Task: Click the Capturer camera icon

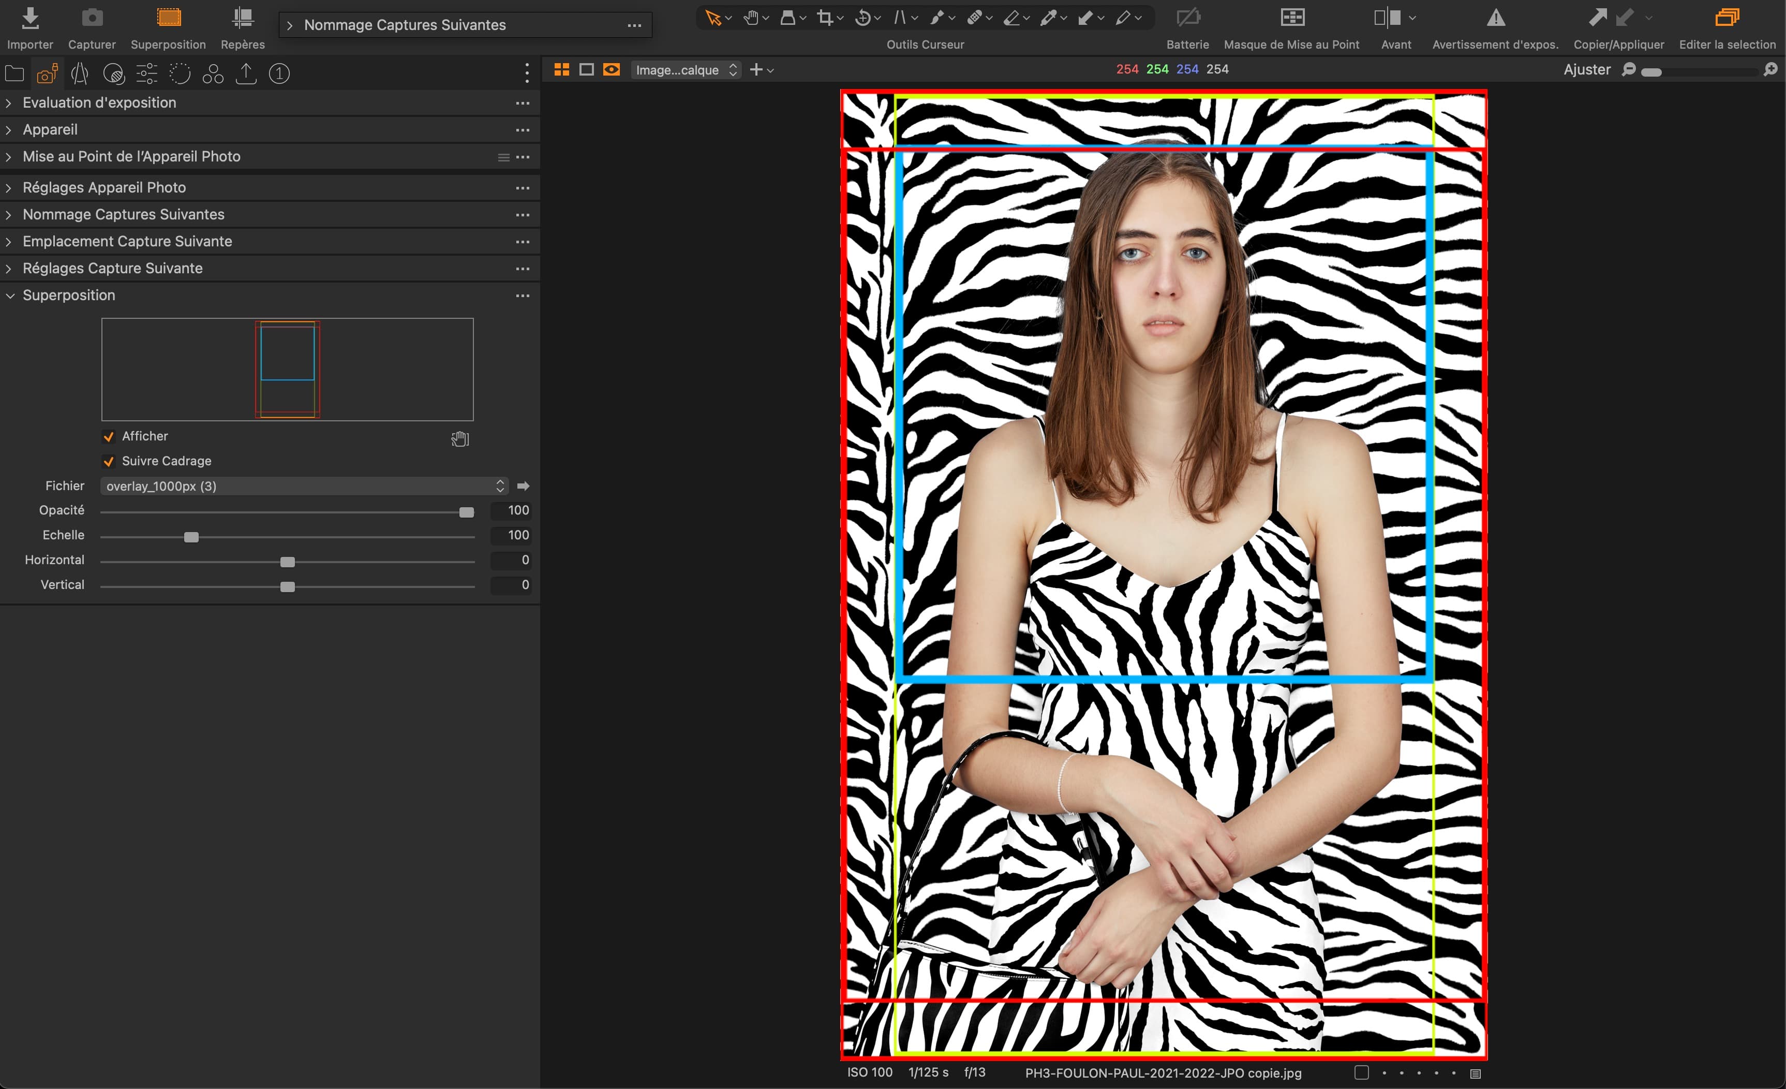Action: (92, 18)
